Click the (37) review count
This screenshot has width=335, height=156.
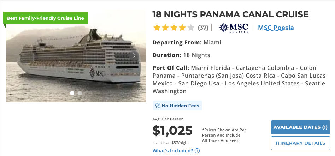pos(203,28)
